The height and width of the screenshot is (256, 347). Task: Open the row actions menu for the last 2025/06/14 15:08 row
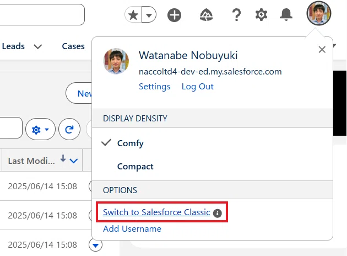96,245
